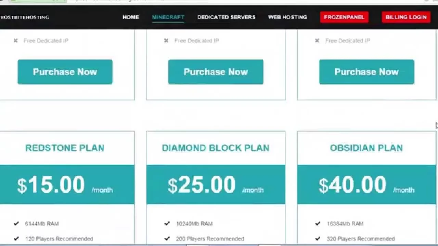Click the red FROZENPANEL button

click(344, 17)
